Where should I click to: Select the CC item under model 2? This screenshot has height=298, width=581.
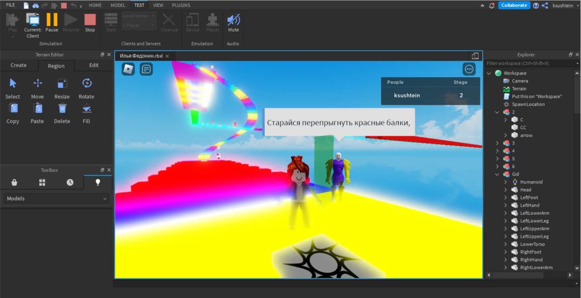coord(523,128)
